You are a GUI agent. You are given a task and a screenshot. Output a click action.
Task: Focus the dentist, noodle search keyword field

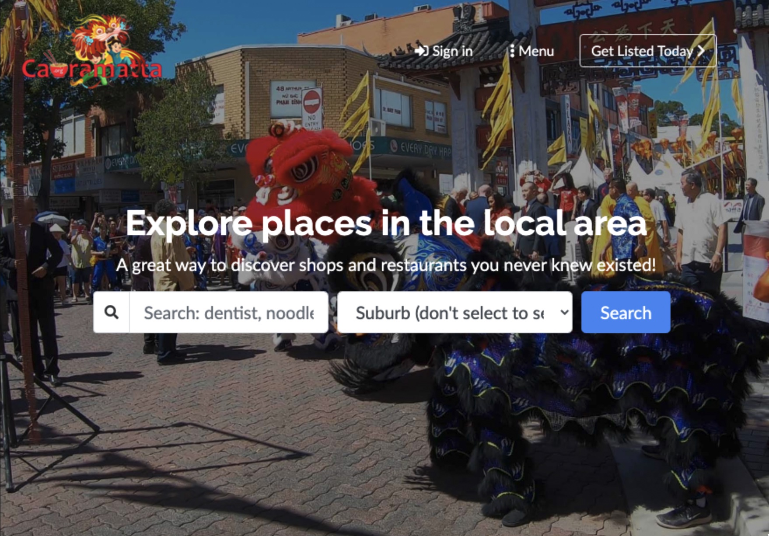click(229, 312)
